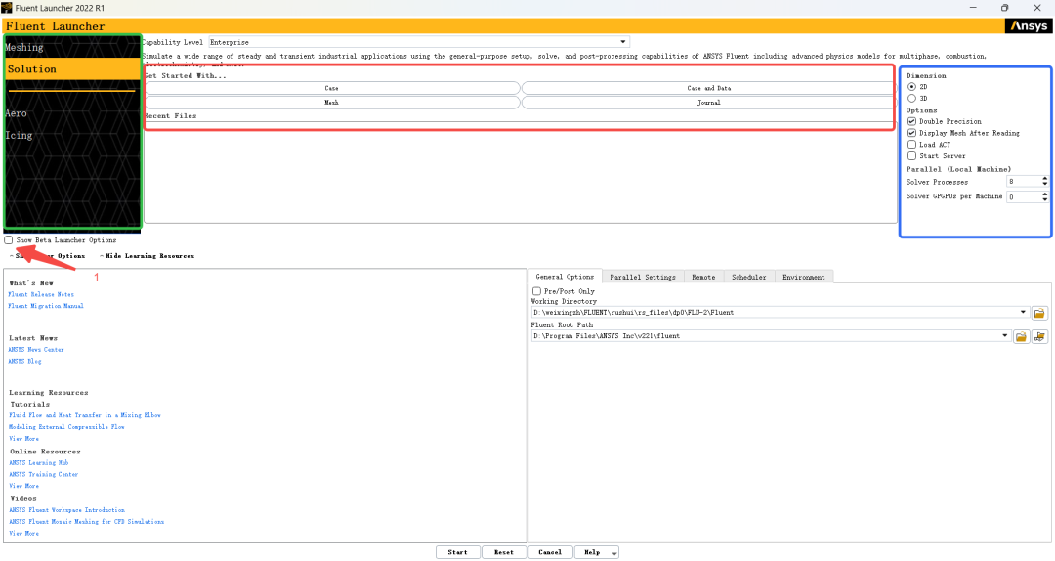Click the Fluent Launcher title bar icon
This screenshot has height=561, width=1055.
7,8
